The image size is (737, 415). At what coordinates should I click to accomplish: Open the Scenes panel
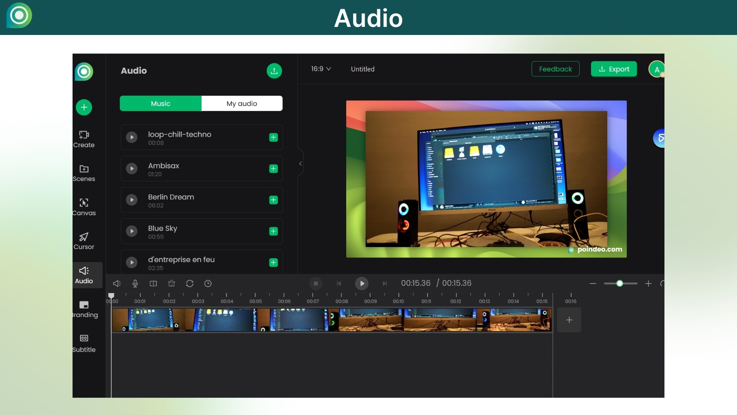84,173
